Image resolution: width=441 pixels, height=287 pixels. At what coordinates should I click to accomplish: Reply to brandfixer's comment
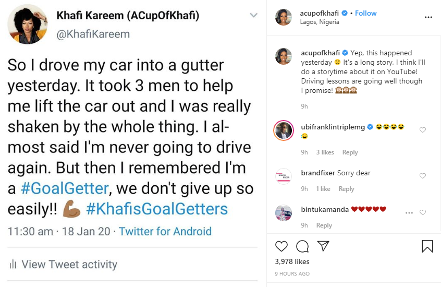pos(346,189)
